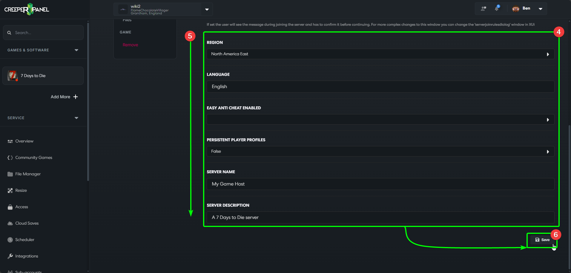
Task: Select the 7 Days to Die server
Action: pos(43,76)
